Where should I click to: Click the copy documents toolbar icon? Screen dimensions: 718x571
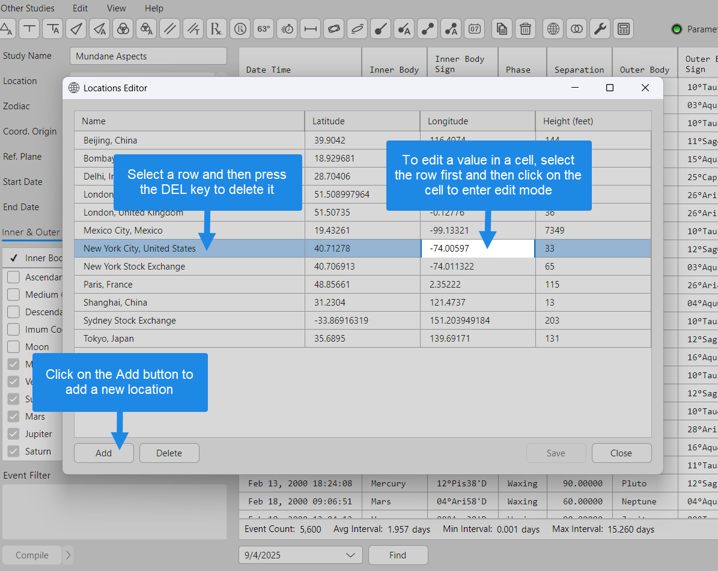502,28
